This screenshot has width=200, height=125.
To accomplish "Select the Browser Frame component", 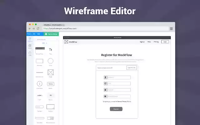I will click(40, 51).
